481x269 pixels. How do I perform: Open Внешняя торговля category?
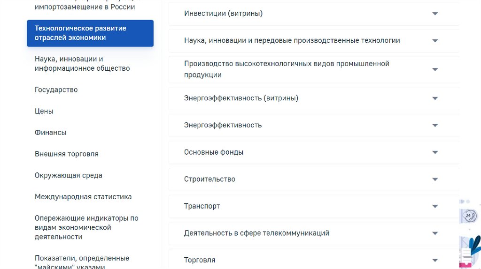click(x=67, y=154)
